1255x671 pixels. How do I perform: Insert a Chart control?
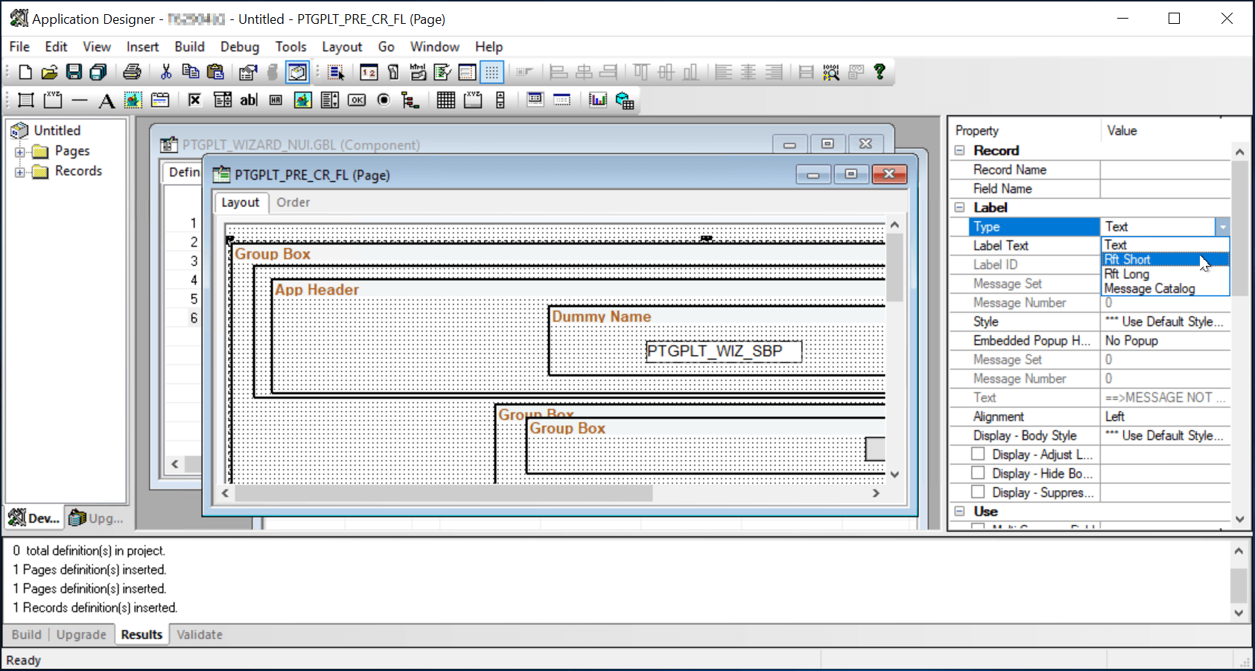tap(598, 100)
